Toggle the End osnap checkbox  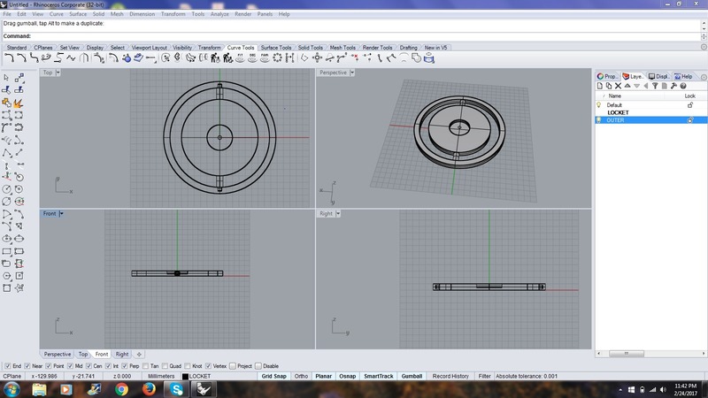pos(8,366)
